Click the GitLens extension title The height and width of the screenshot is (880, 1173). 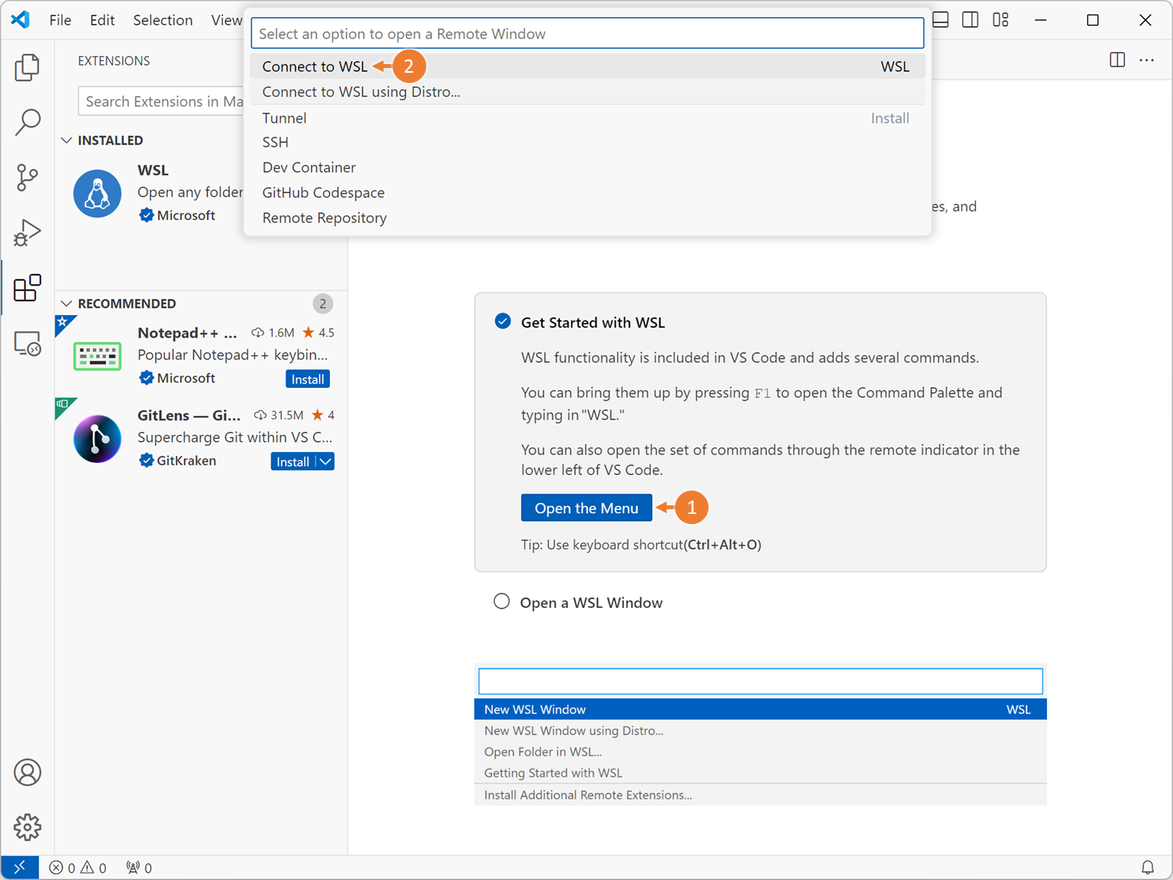coord(189,415)
